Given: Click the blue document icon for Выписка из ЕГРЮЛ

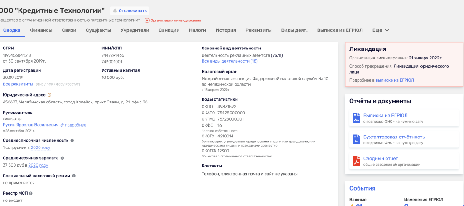Looking at the screenshot, I should (357, 118).
